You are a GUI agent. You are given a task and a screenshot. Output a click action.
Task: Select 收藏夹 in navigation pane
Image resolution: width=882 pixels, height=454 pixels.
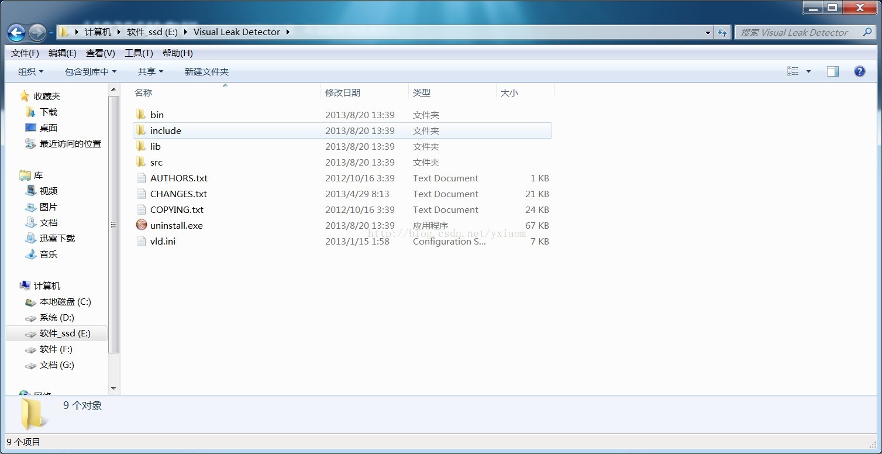47,96
